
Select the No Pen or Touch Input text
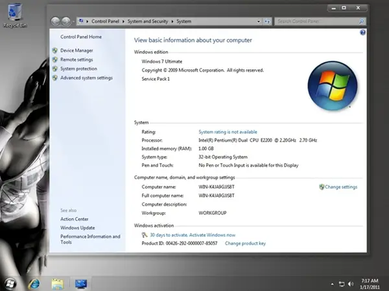coord(248,166)
